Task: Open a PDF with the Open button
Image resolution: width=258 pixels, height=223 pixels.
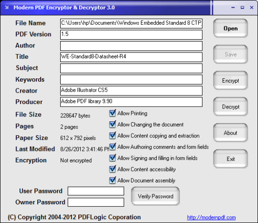Action: (x=230, y=28)
